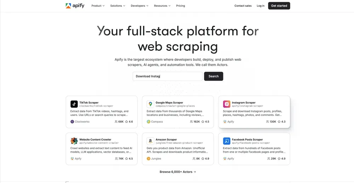Open the Amazon Scraper title
This screenshot has height=183, width=354.
[x=166, y=140]
